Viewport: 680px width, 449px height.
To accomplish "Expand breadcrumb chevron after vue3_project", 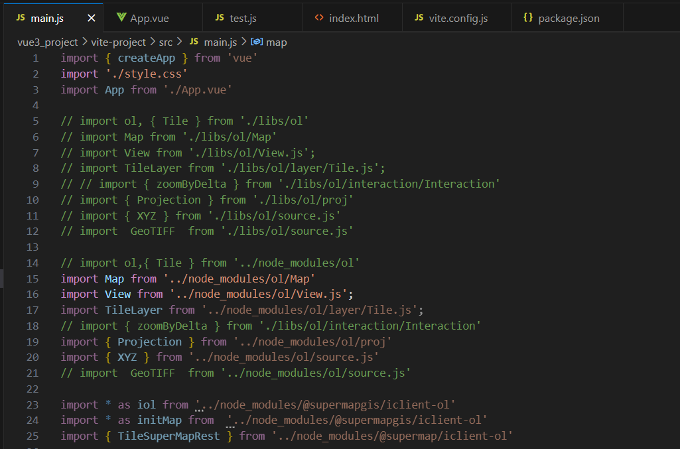I will [84, 42].
